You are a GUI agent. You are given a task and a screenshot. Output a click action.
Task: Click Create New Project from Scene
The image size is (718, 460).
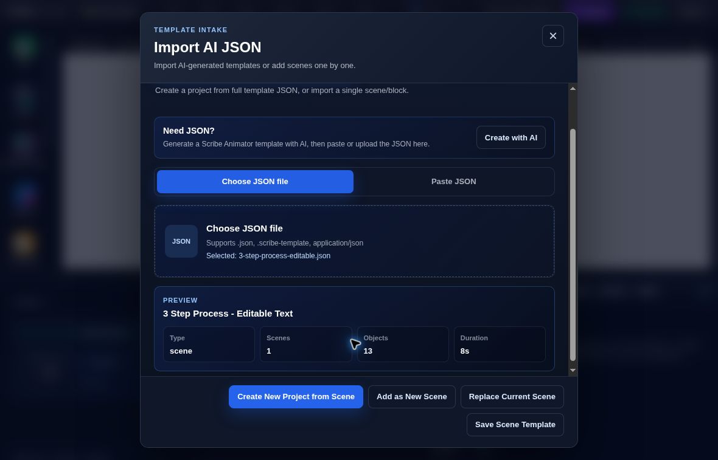[296, 397]
